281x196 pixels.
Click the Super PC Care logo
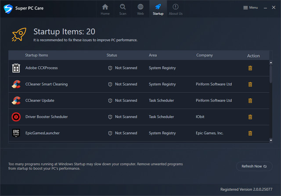(x=7, y=8)
